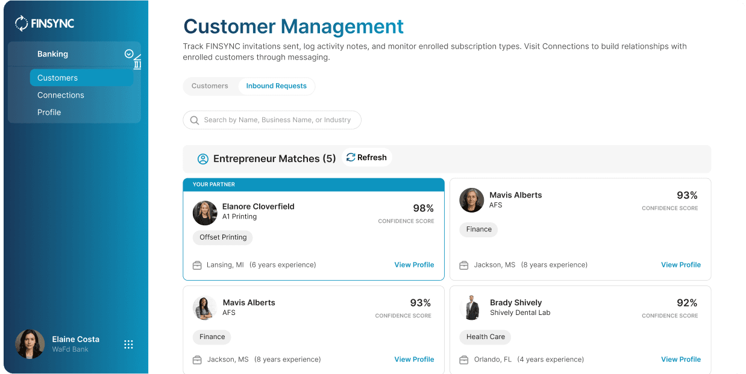Click the YOUR PARTNER banner

click(313, 184)
